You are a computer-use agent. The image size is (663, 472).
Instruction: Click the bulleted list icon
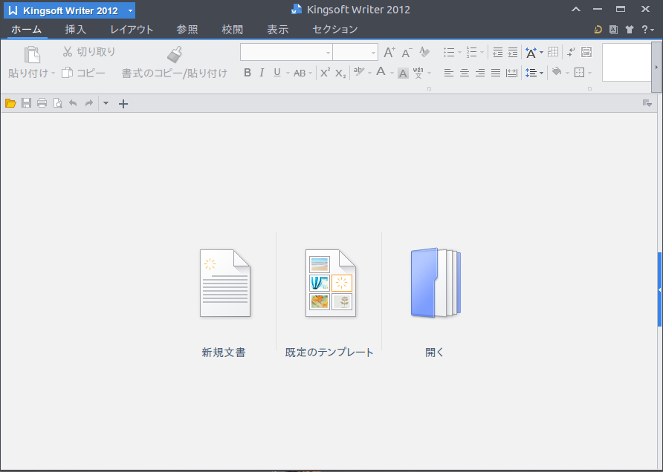click(x=449, y=52)
